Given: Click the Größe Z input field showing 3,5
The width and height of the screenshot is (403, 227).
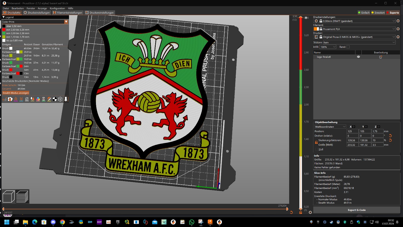Looking at the screenshot, I should point(377,145).
